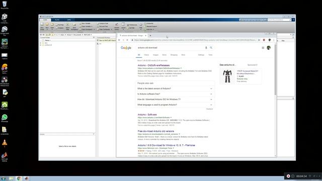Expand 'What is the latest version of Arduino?'
This screenshot has width=322, height=181.
(x=175, y=88)
